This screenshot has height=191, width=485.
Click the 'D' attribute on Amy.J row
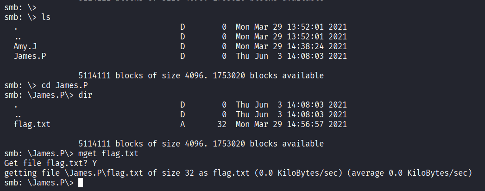point(182,46)
